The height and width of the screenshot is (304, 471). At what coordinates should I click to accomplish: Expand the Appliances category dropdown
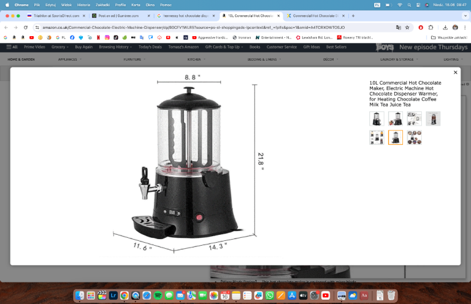(x=70, y=59)
